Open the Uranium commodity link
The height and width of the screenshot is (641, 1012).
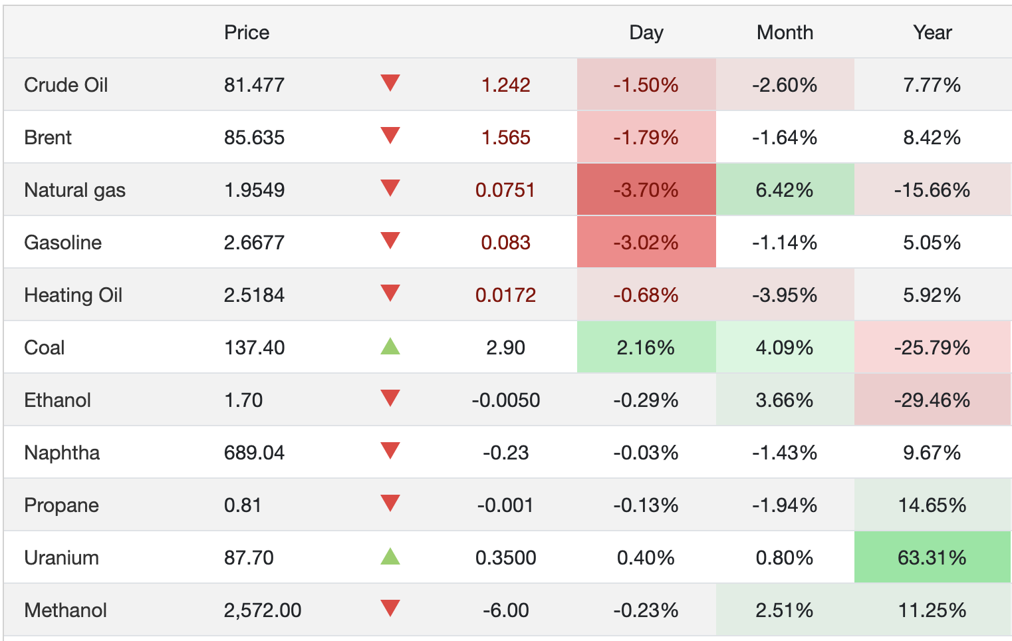(61, 558)
